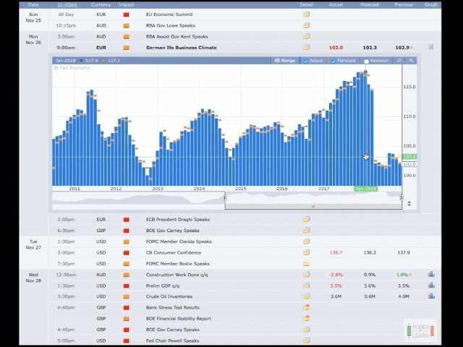
Task: Show graph for Construction Work Done q/q
Action: [431, 275]
